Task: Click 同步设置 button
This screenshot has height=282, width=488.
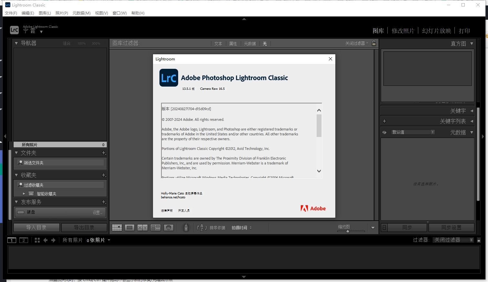Action: 452,227
